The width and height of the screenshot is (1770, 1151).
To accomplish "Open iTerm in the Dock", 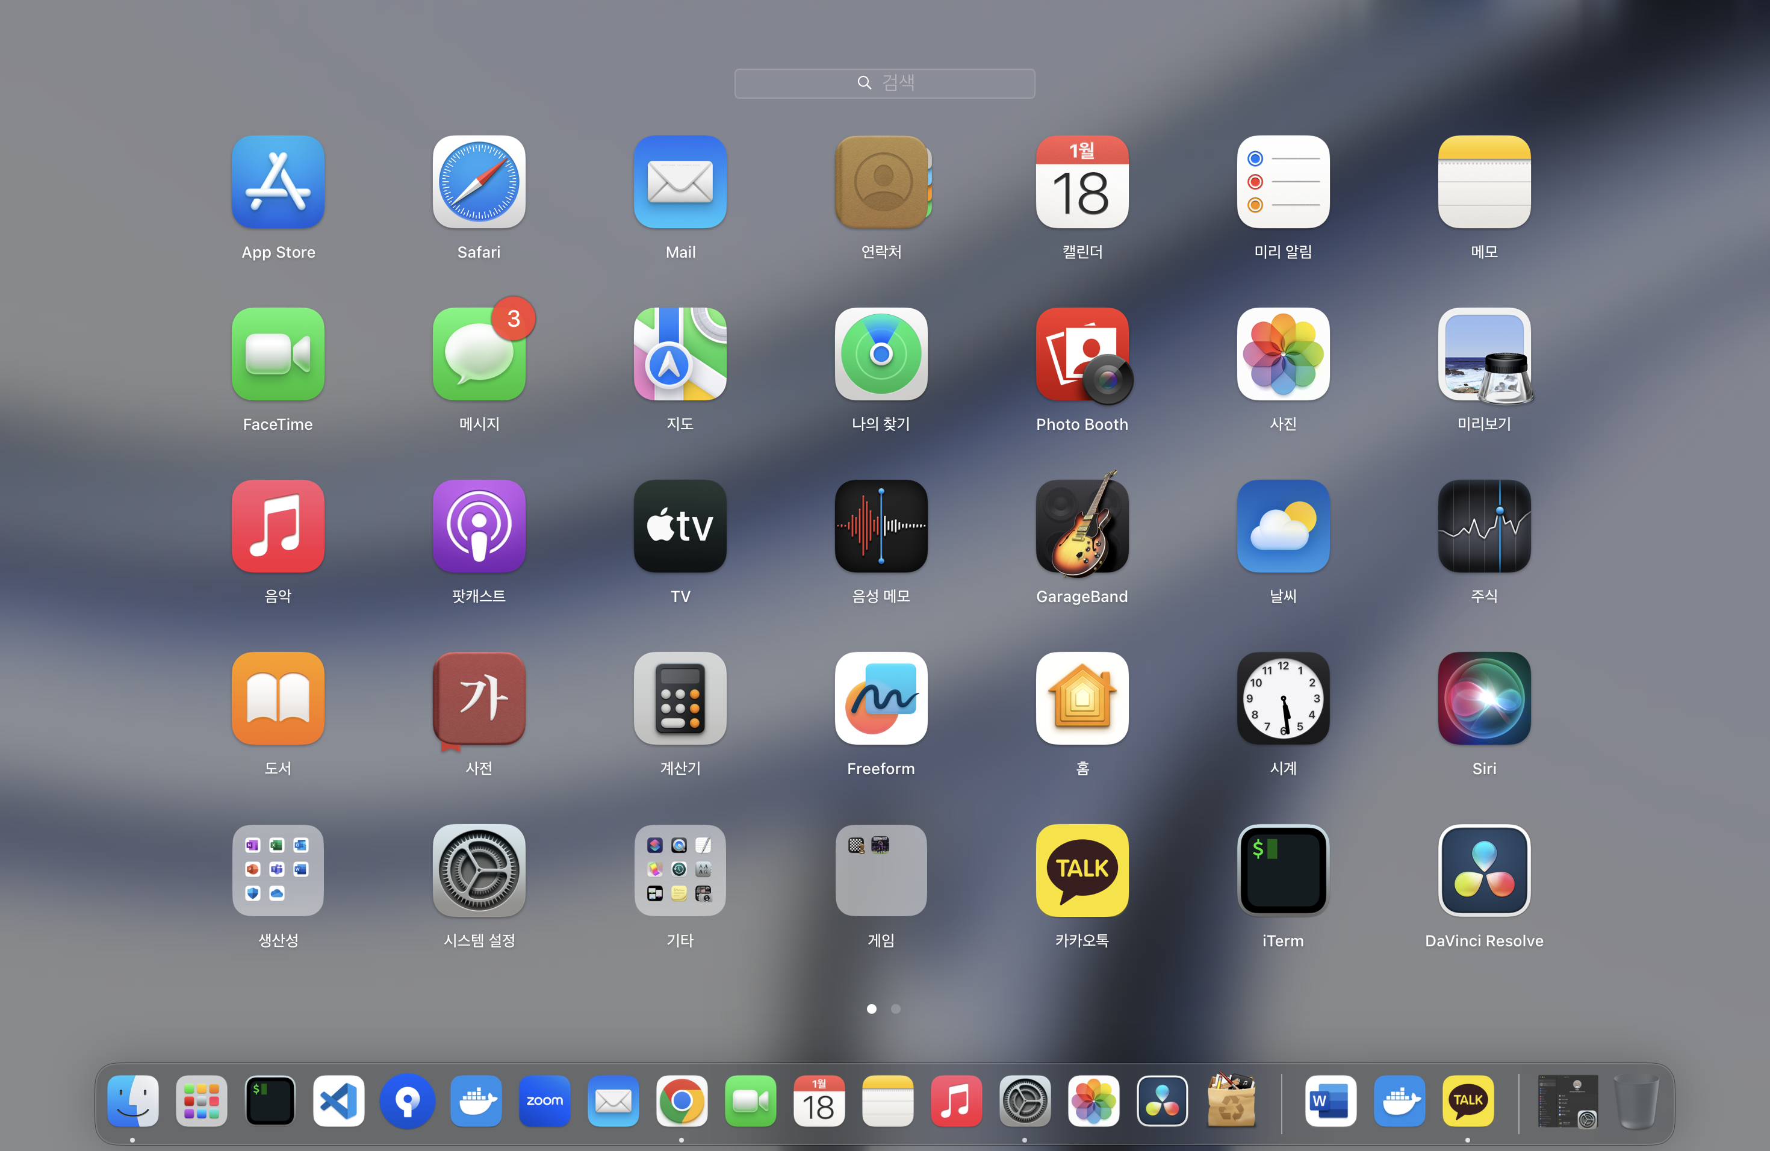I will click(x=270, y=1100).
